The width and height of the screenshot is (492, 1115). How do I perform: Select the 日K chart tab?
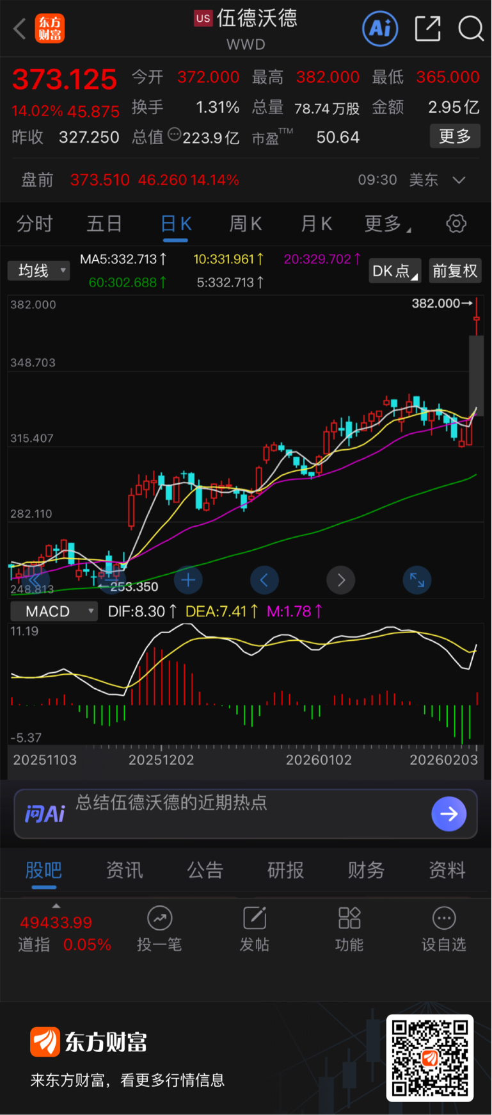click(x=175, y=224)
